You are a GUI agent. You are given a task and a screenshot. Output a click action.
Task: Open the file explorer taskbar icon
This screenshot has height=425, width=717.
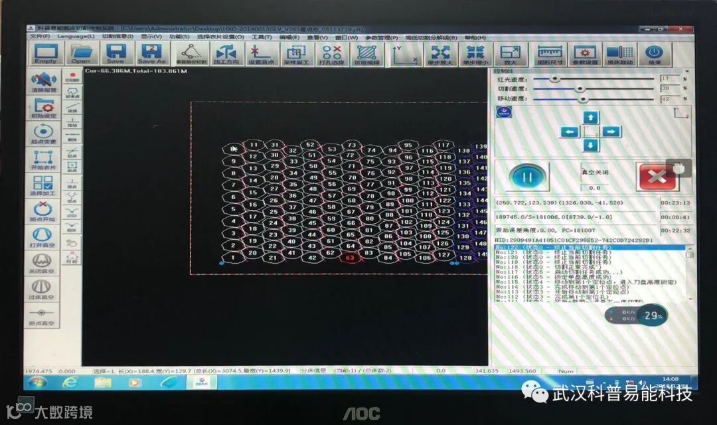pyautogui.click(x=103, y=382)
